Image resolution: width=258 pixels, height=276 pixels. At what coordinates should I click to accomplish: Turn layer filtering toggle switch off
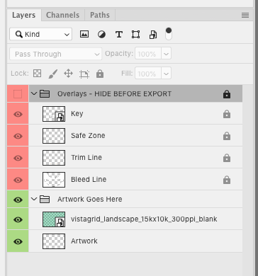(x=169, y=34)
